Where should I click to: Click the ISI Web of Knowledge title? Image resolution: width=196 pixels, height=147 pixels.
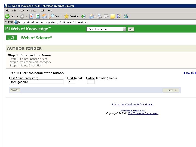coord(28,29)
